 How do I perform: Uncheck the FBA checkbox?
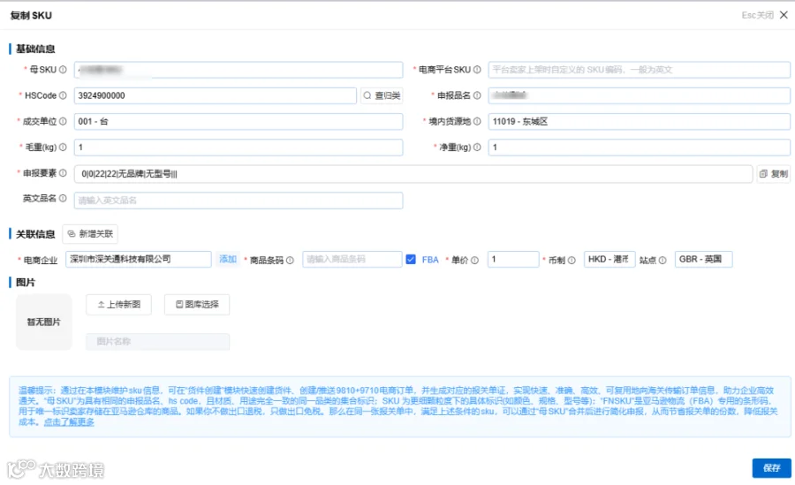[x=411, y=259]
